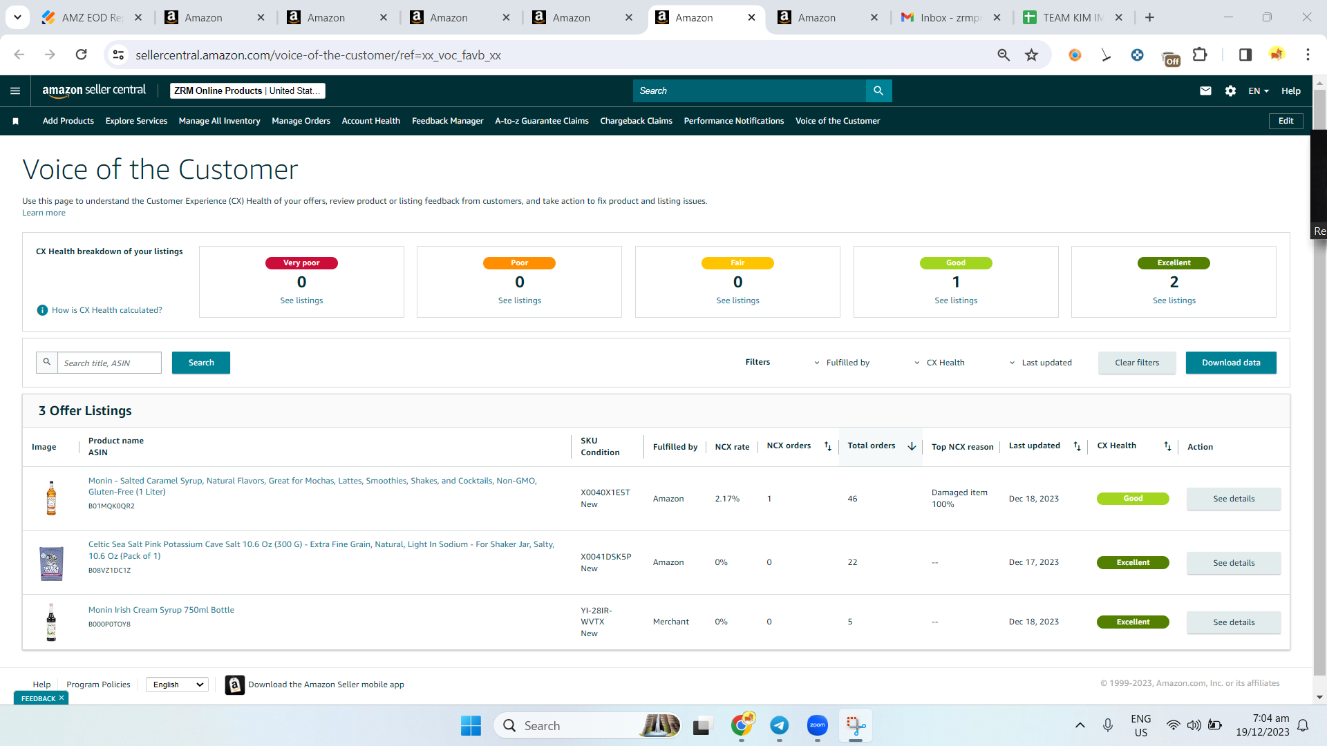Screen dimensions: 1327x746
Task: Open Feedback Manager
Action: tap(448, 121)
